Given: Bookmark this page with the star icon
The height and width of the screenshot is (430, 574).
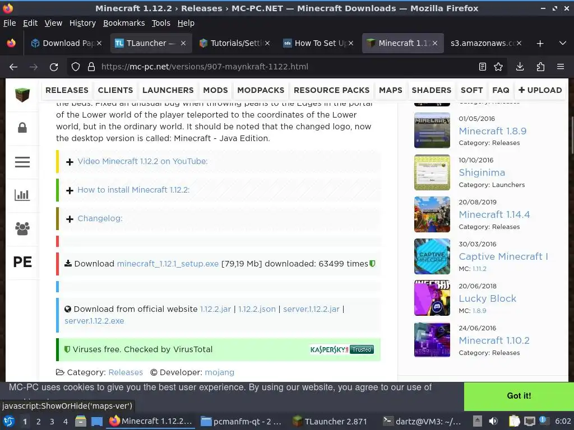Looking at the screenshot, I should (x=498, y=67).
